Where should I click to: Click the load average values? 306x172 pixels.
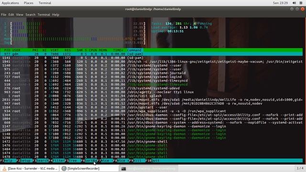click(194, 27)
